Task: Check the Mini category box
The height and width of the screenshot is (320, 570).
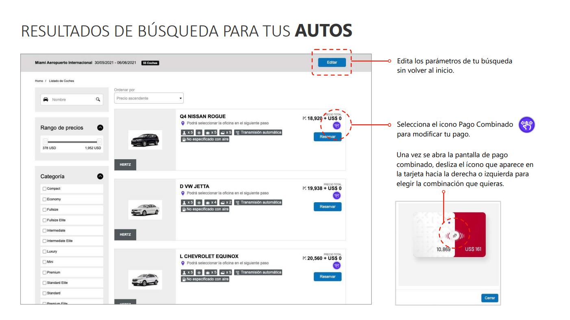Action: pyautogui.click(x=44, y=262)
